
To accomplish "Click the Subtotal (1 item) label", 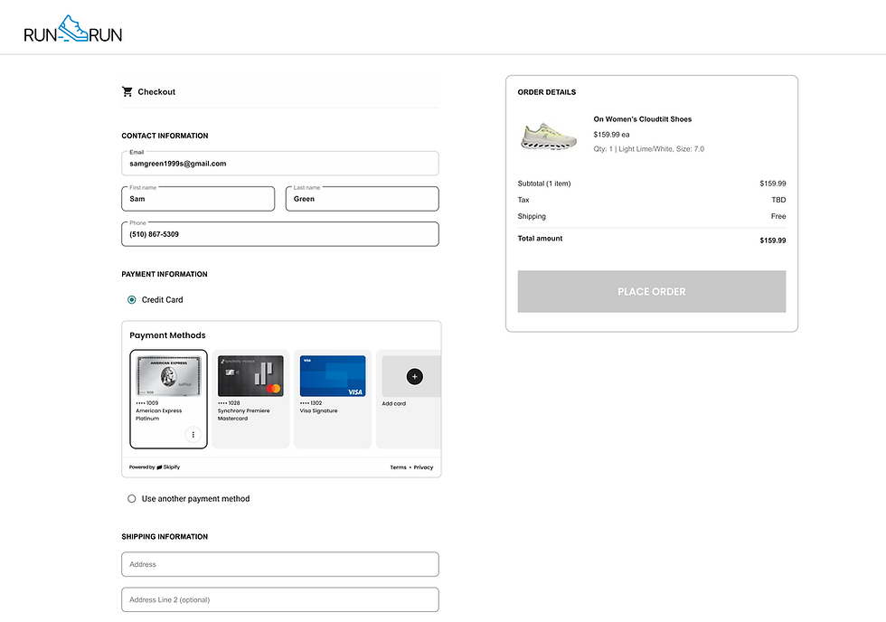I will point(544,184).
